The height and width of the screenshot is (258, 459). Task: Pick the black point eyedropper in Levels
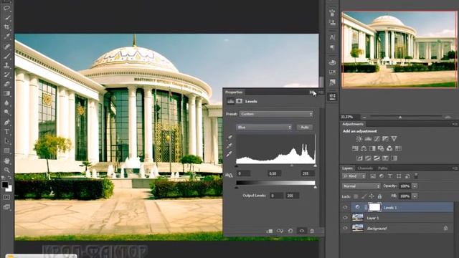(229, 138)
